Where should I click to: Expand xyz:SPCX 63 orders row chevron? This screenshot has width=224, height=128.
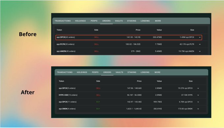(200, 38)
